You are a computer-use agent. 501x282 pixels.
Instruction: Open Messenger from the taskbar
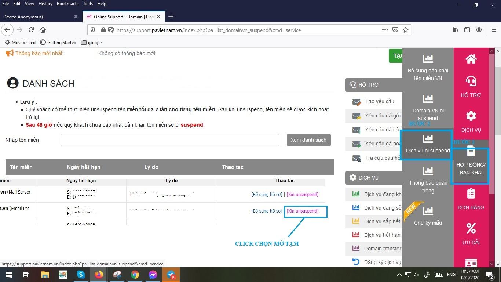[x=153, y=275]
